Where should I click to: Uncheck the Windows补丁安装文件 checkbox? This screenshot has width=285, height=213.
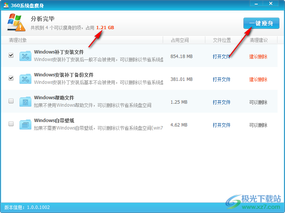pyautogui.click(x=11, y=55)
